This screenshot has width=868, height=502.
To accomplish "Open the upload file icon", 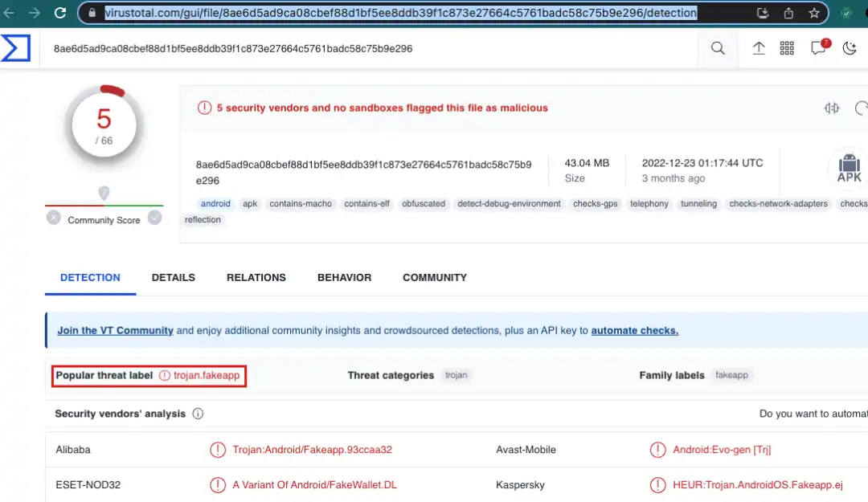I will tap(758, 48).
